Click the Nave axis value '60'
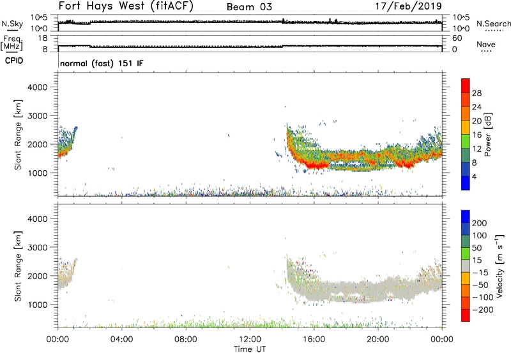 tap(457, 38)
